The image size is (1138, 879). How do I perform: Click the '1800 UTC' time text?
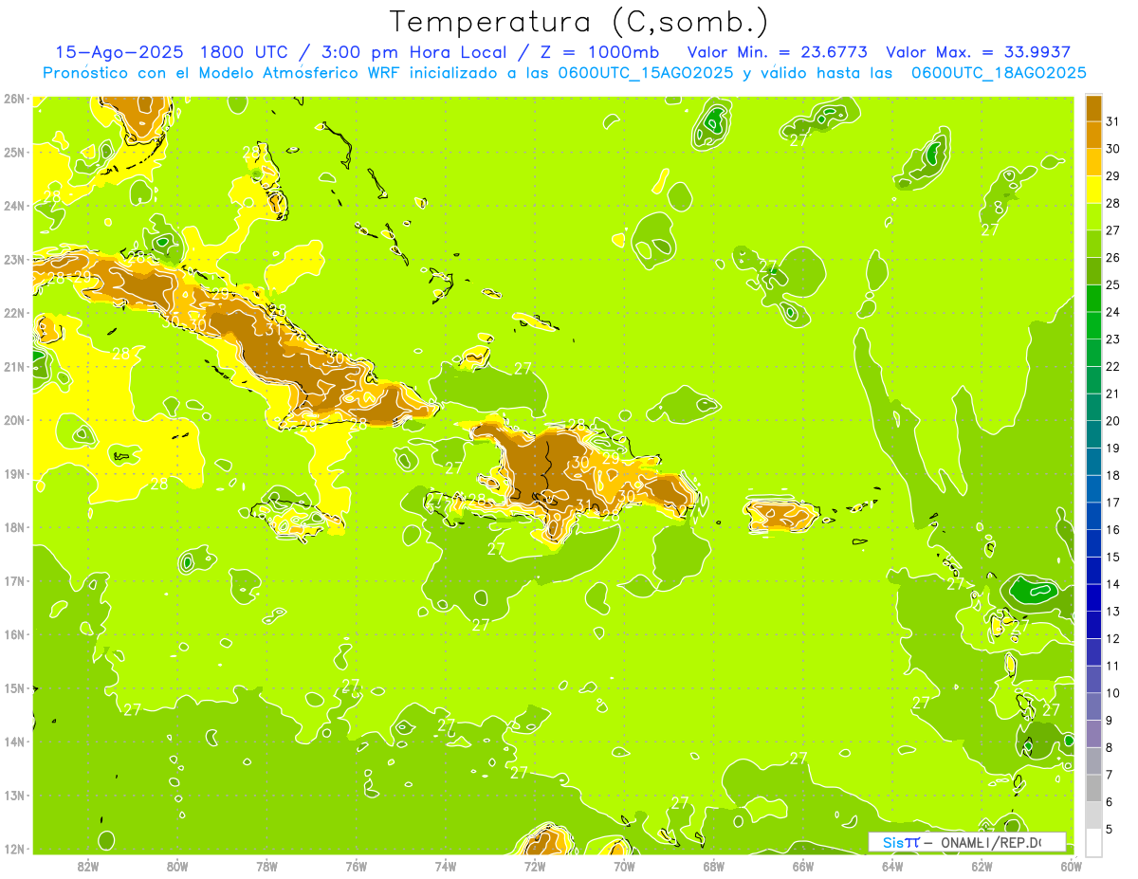(246, 51)
